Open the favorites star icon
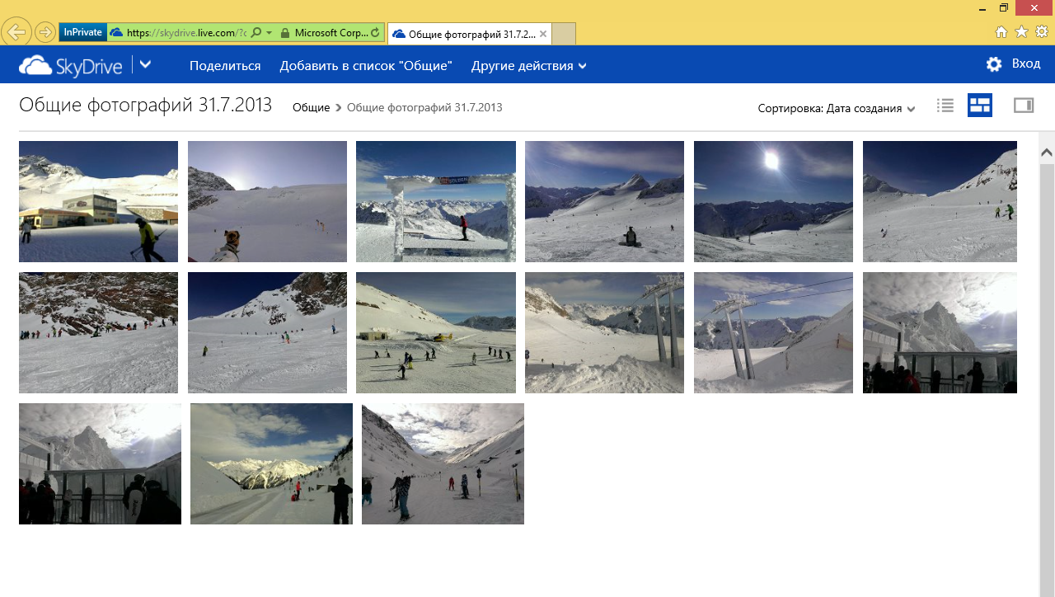This screenshot has width=1055, height=597. point(1021,32)
